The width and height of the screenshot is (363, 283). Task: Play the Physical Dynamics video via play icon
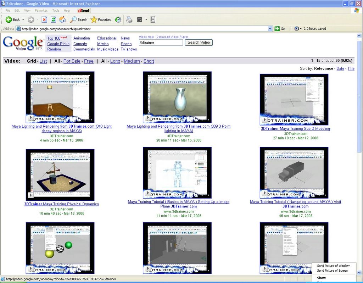coord(31,195)
